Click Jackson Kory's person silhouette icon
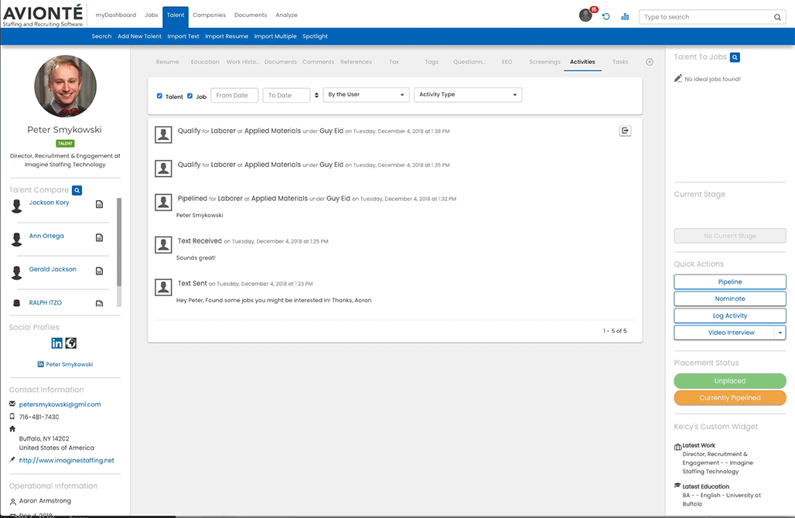Viewport: 795px width, 518px height. (x=17, y=206)
